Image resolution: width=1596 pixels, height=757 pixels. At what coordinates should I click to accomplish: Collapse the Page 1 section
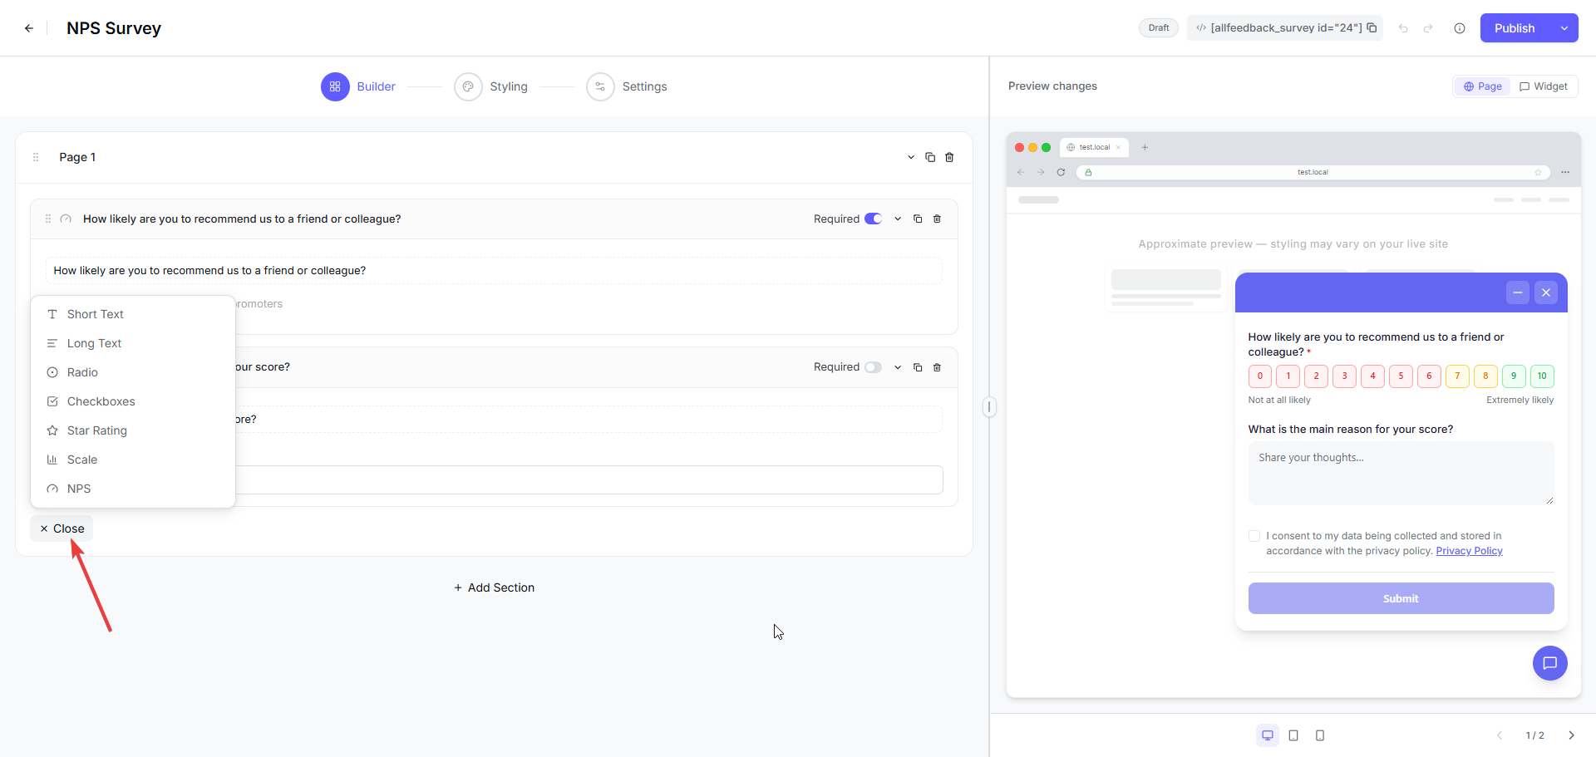click(911, 157)
